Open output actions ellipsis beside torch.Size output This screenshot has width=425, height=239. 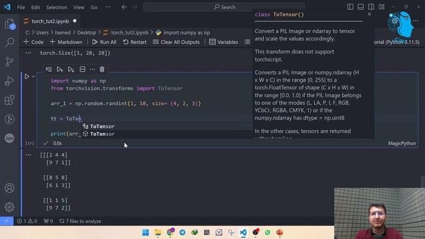click(28, 53)
